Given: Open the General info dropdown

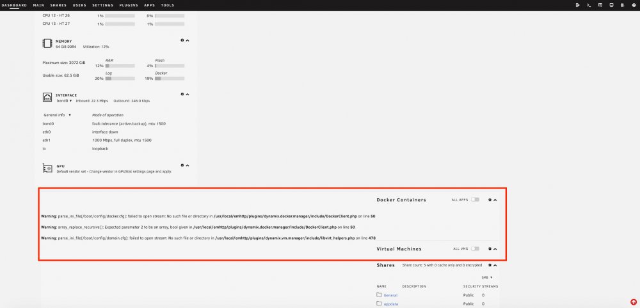Looking at the screenshot, I should pyautogui.click(x=58, y=115).
